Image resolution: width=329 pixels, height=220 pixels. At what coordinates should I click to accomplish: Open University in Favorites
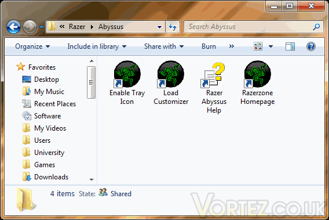pyautogui.click(x=49, y=153)
